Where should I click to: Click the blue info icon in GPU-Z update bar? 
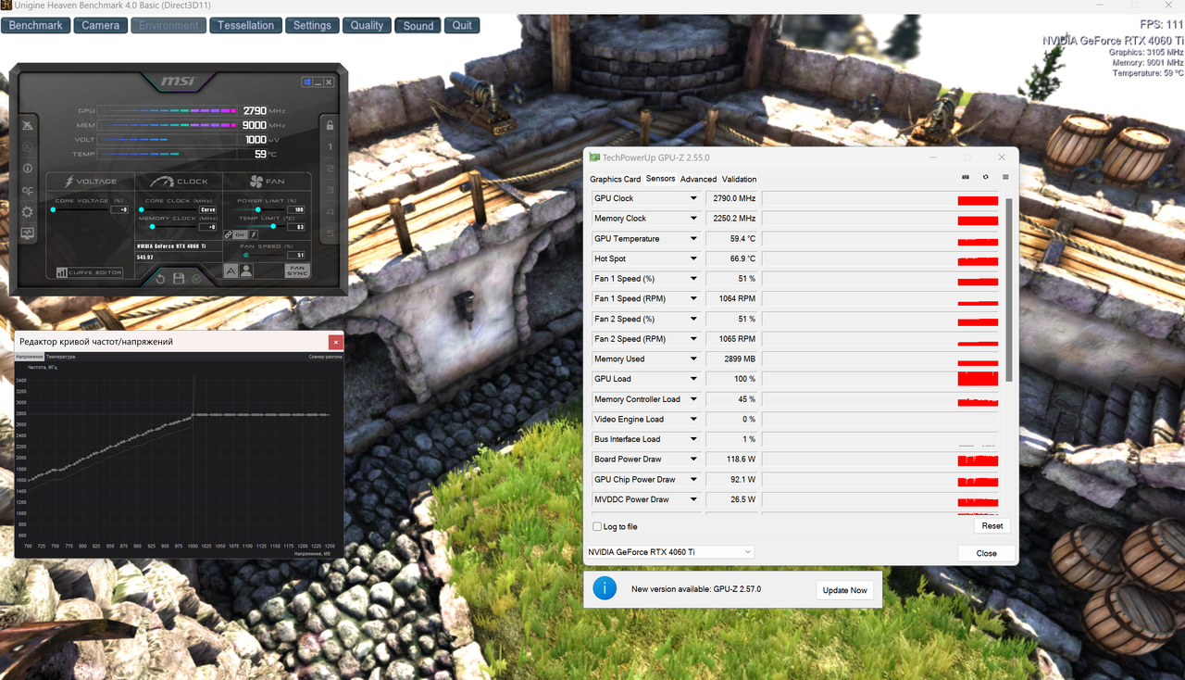pyautogui.click(x=605, y=588)
